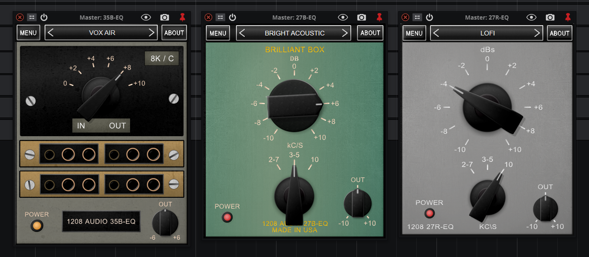589x257 pixels.
Task: Open ABOUT in the 27R-EQ plugin
Action: (560, 33)
